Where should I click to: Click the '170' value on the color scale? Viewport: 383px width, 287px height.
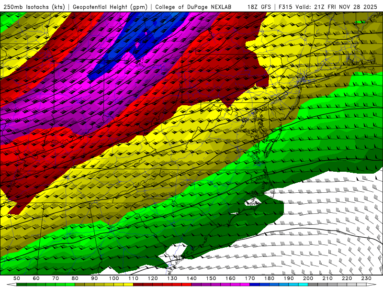[x=250, y=278]
